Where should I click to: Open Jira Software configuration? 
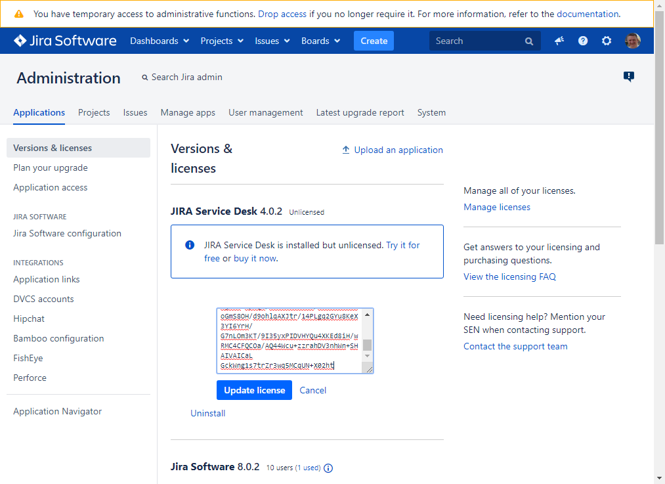click(x=67, y=233)
